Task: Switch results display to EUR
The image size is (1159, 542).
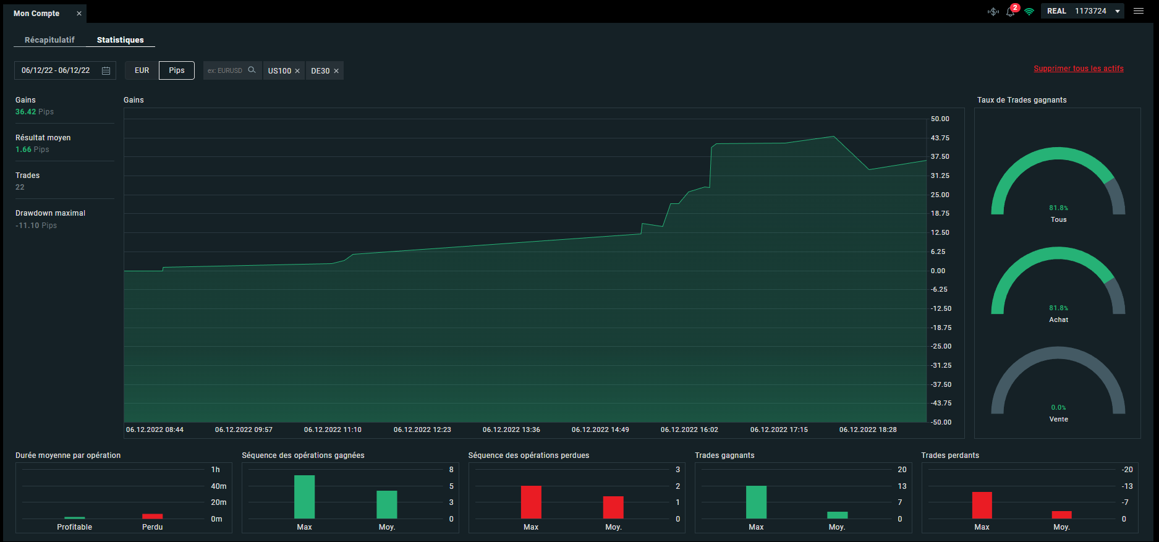Action: (x=142, y=70)
